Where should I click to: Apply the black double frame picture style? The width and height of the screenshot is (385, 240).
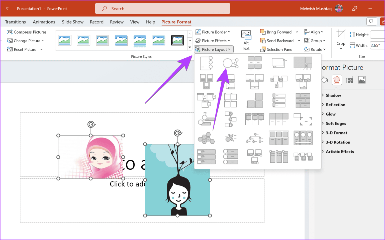(177, 40)
